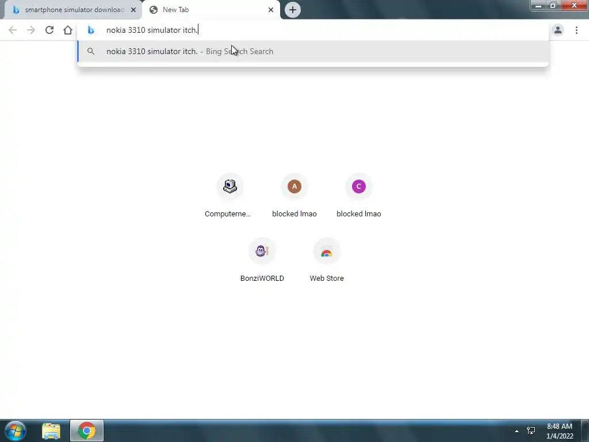The width and height of the screenshot is (589, 442).
Task: Open the clock showing 8:48 AM
Action: pos(559,431)
